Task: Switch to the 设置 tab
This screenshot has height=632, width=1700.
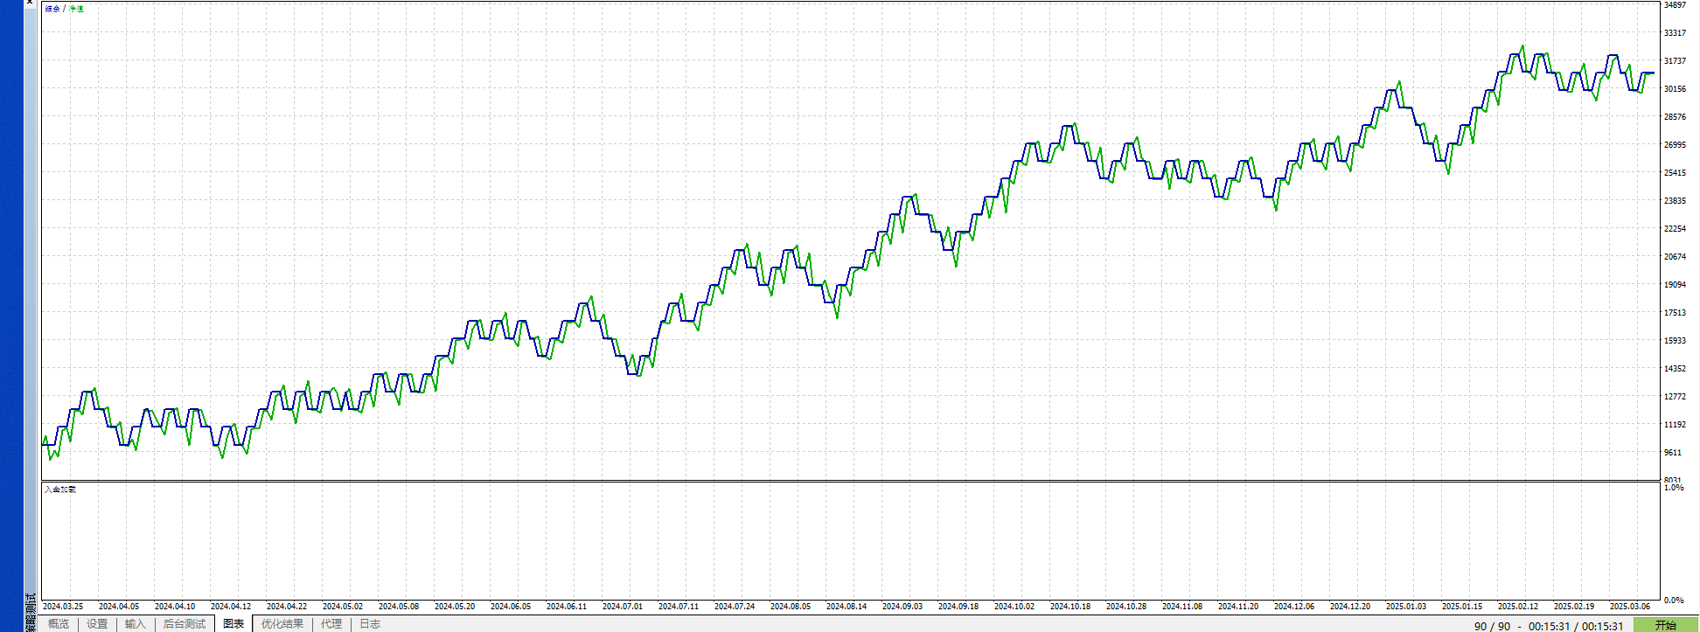Action: click(x=97, y=624)
